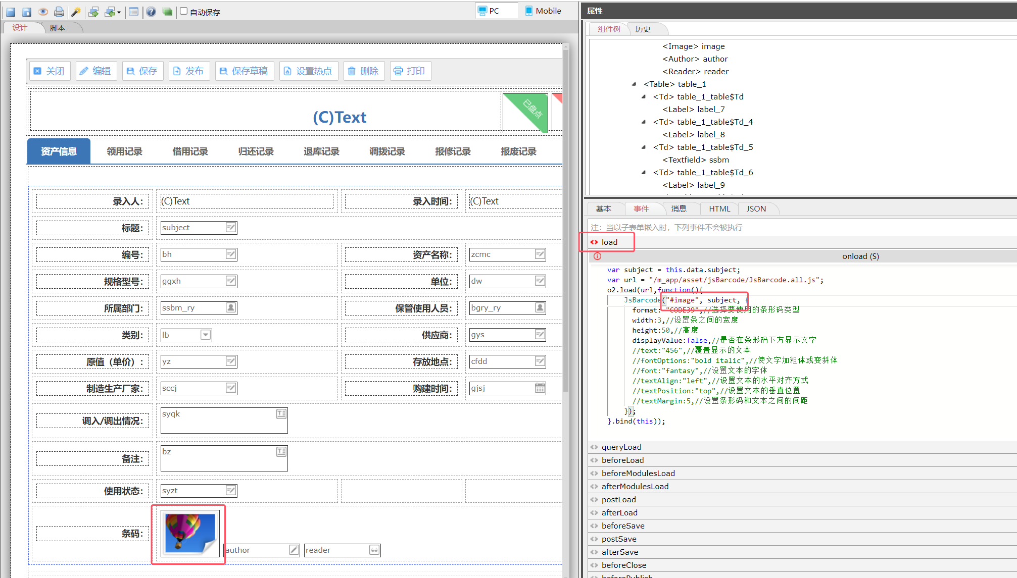Screen dimensions: 1017x578
Task: Select the hot air balloon image thumbnail
Action: 189,533
